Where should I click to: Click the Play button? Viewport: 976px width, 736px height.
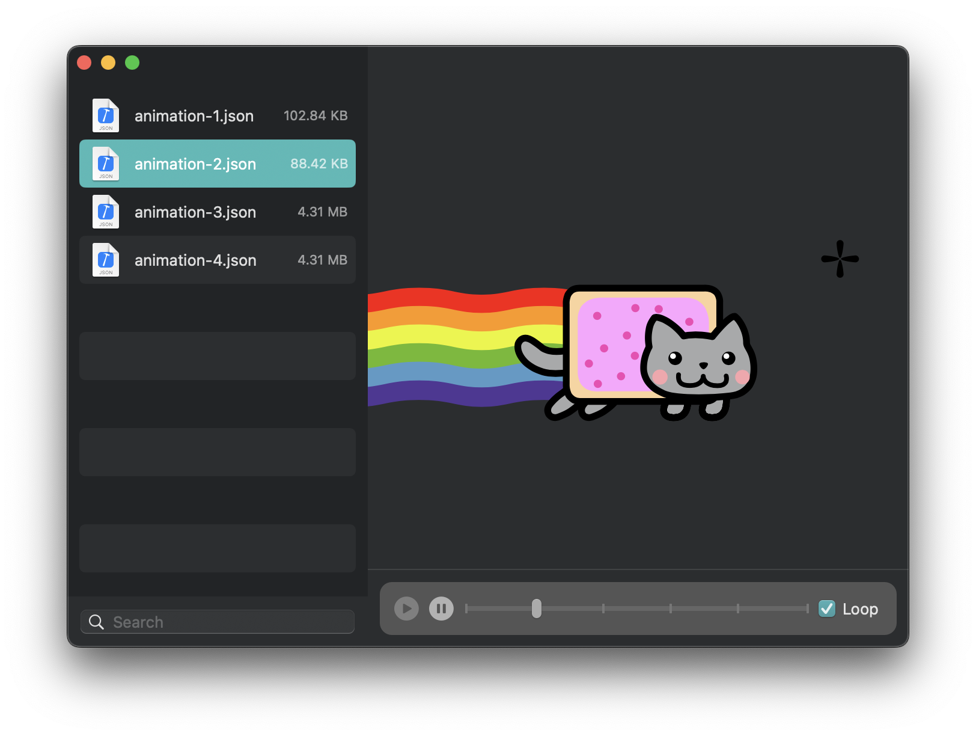(406, 609)
